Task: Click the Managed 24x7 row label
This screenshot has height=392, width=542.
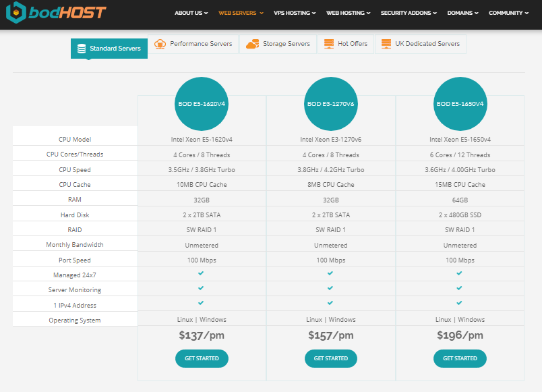Action: coord(75,275)
